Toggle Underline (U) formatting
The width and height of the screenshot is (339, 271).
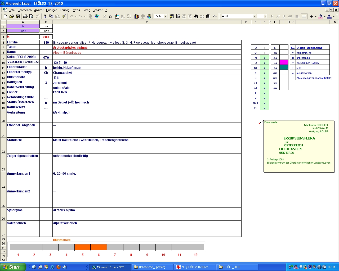(284, 16)
